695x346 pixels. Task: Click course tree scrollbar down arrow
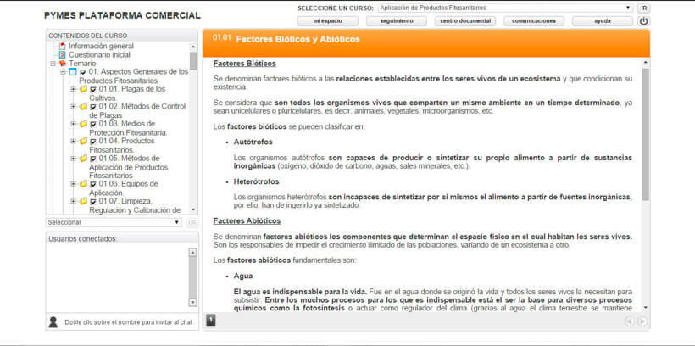pyautogui.click(x=192, y=209)
